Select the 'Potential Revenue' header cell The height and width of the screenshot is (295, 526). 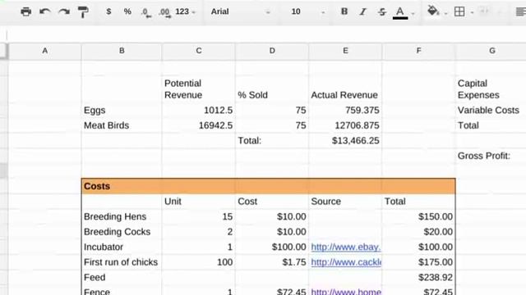(199, 89)
